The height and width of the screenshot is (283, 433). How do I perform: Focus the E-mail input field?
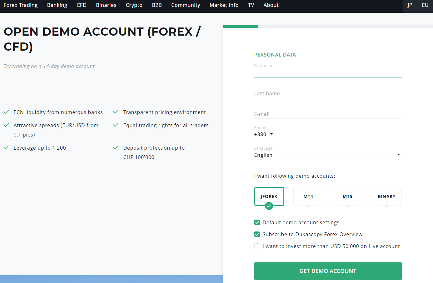[327, 114]
